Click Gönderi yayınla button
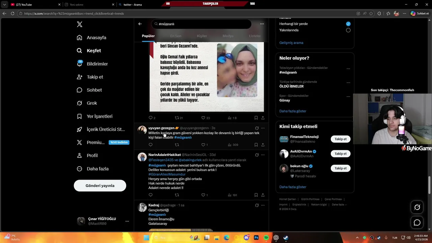 coord(100,186)
